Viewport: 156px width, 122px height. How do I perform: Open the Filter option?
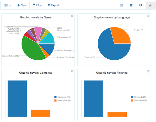37,5
